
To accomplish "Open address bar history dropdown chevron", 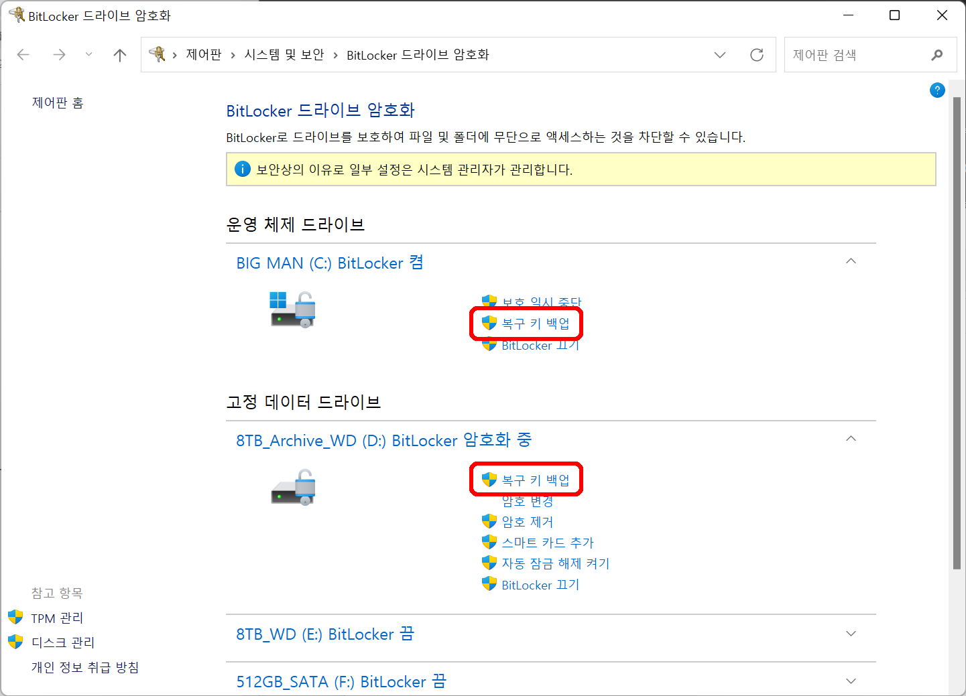I will coord(720,55).
